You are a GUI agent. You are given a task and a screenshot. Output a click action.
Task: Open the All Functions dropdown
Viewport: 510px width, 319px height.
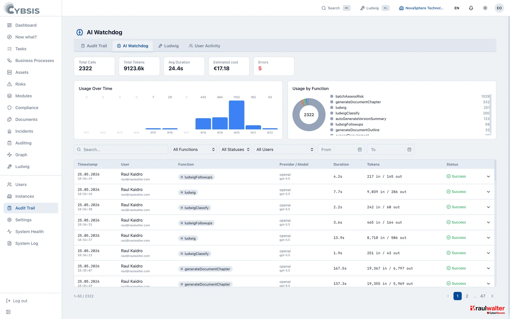(x=194, y=149)
